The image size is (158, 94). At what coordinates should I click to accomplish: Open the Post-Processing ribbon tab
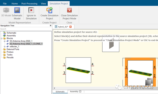pos(29,4)
